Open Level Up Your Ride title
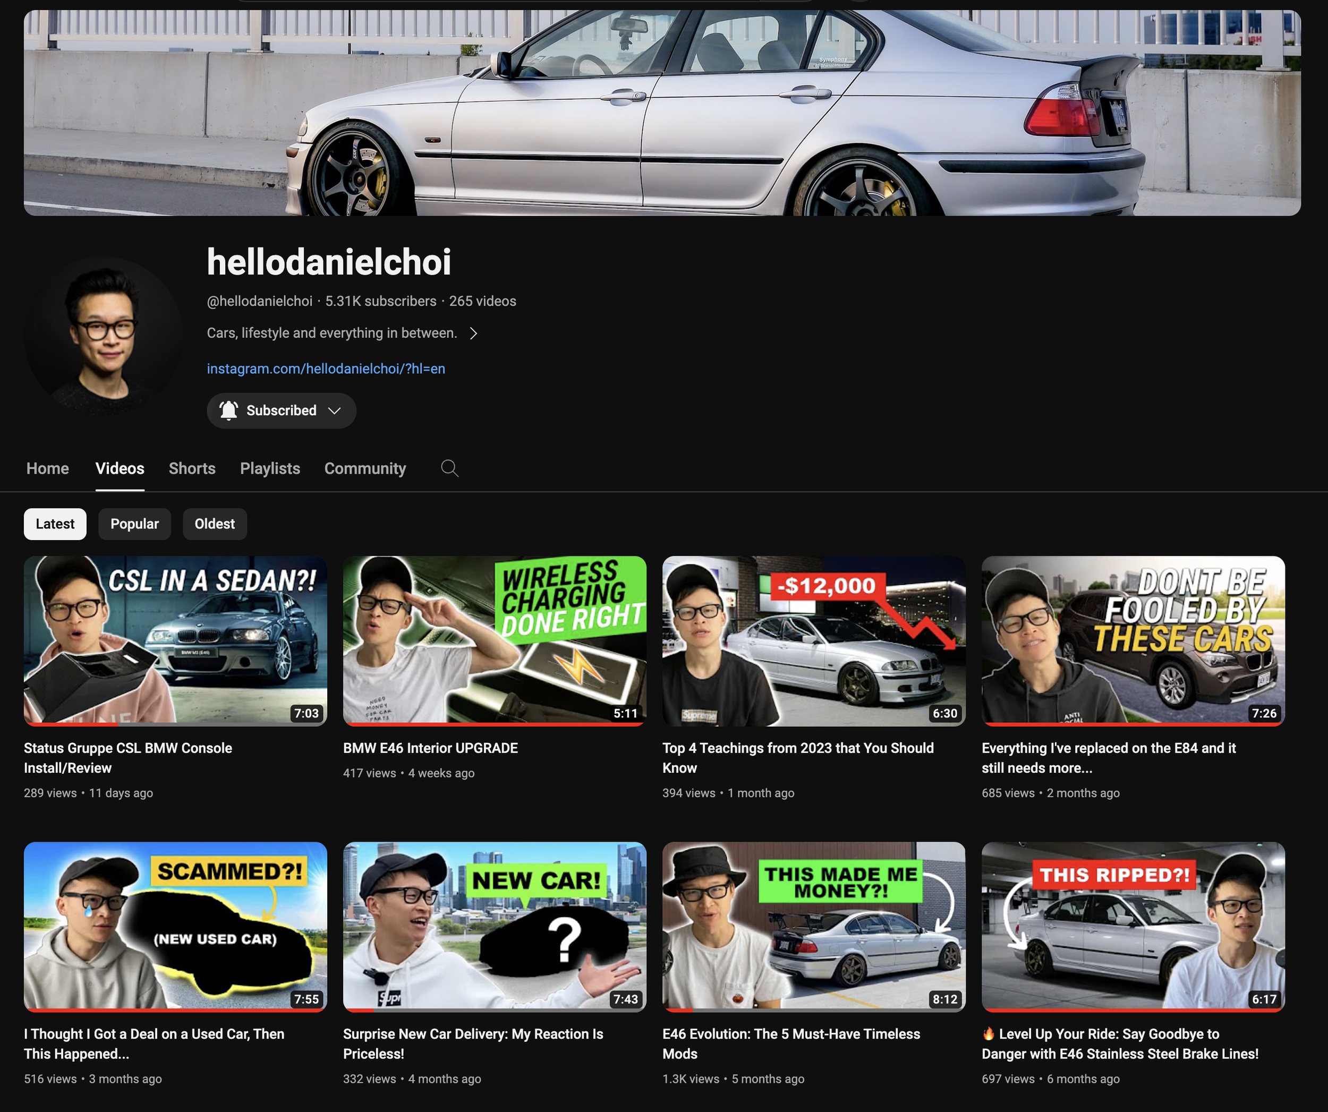Screen dimensions: 1328x1112 tap(1120, 1043)
